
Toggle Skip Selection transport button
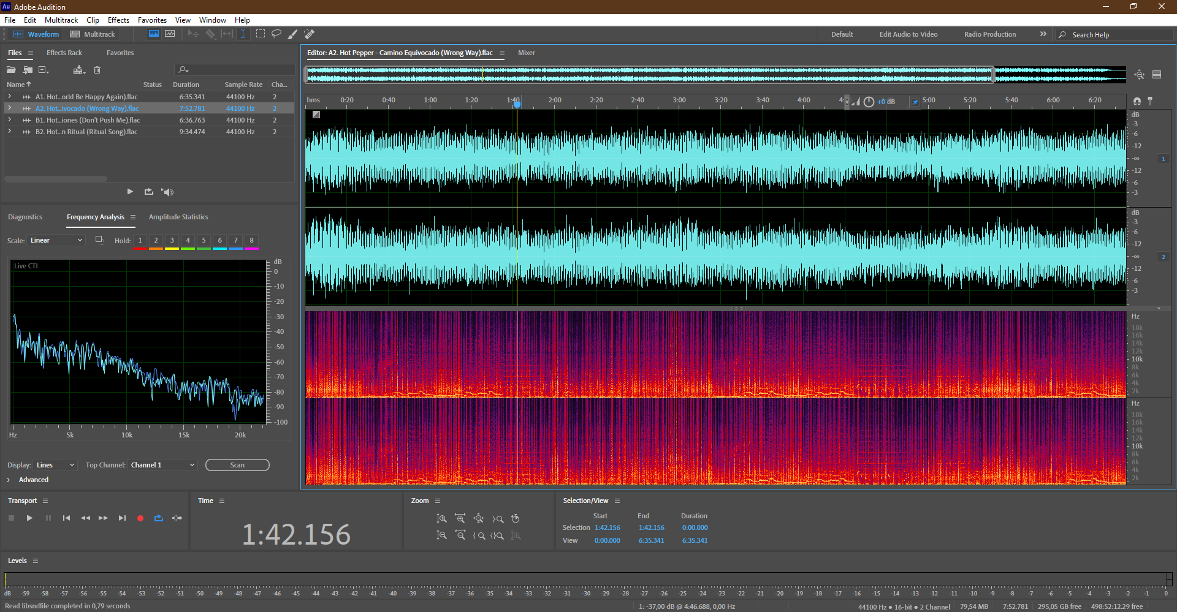pyautogui.click(x=177, y=518)
